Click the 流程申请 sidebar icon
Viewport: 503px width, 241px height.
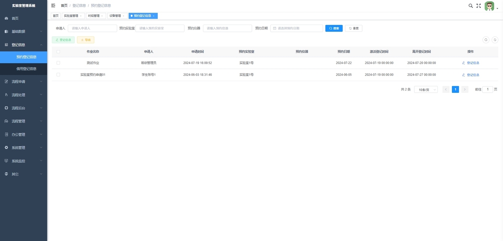point(6,82)
